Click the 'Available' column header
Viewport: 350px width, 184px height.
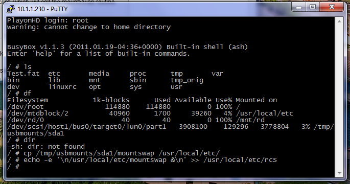pyautogui.click(x=193, y=100)
